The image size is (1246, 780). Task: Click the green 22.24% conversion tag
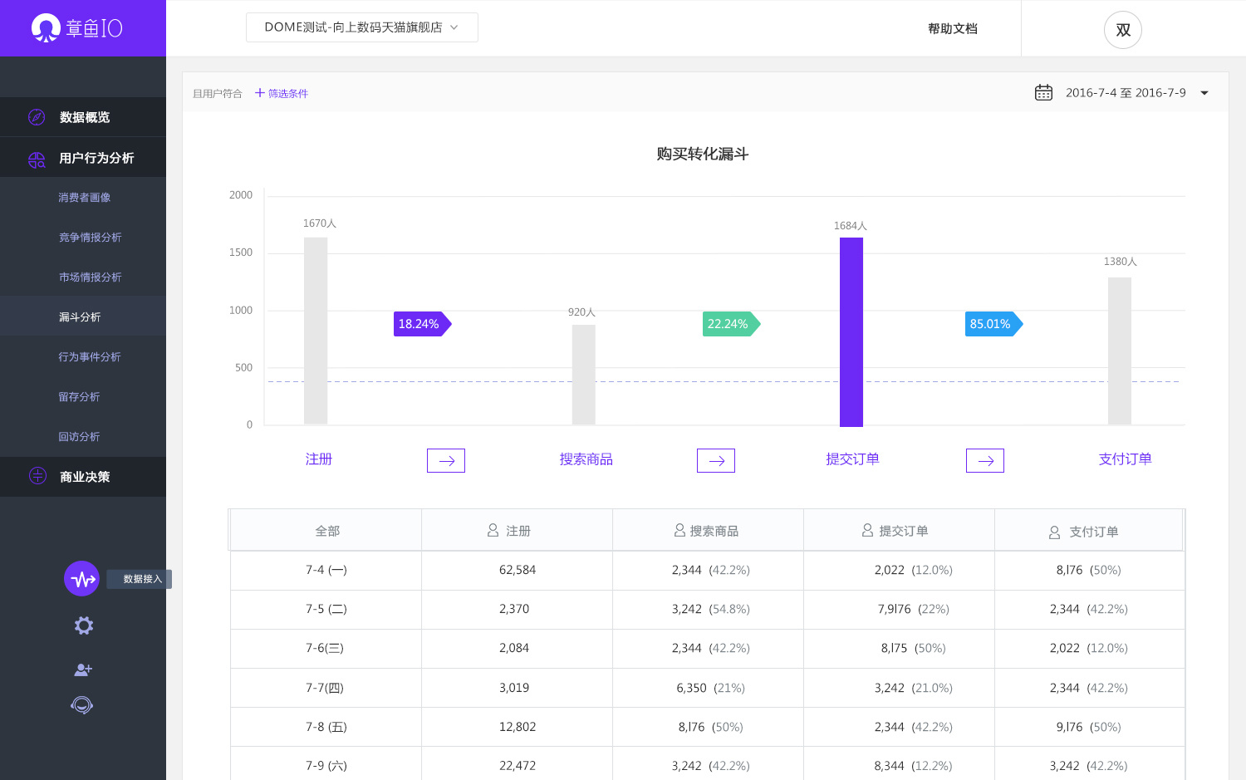pyautogui.click(x=731, y=324)
